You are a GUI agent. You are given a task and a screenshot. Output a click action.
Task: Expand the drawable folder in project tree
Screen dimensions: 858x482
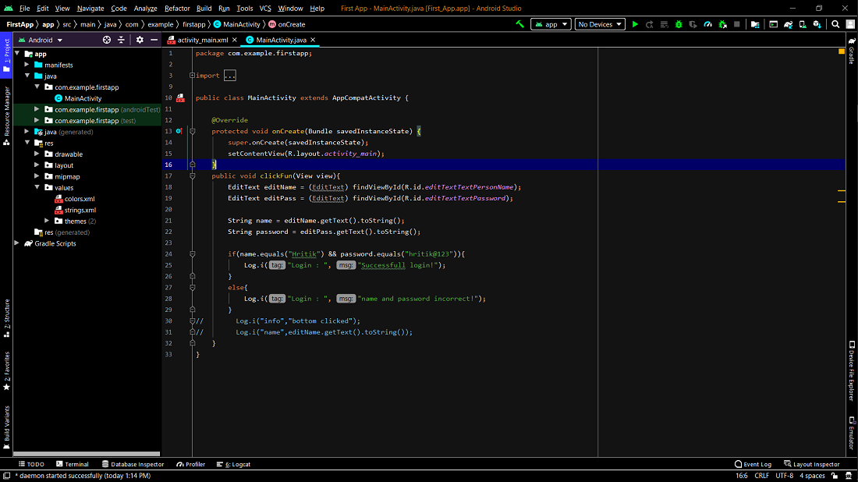click(x=37, y=154)
